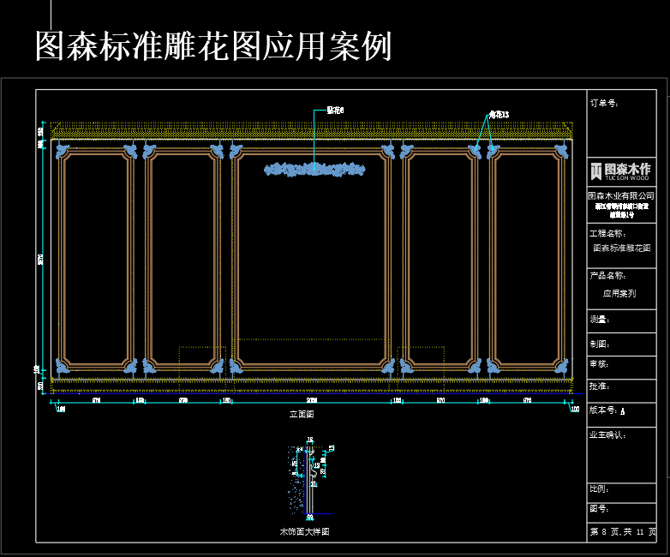The width and height of the screenshot is (670, 557).
Task: Click the 比例 scale field
Action: [599, 488]
